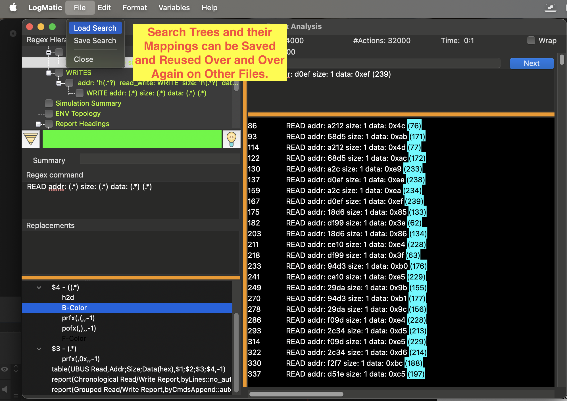
Task: Toggle the Wrap checkbox
Action: coord(531,41)
